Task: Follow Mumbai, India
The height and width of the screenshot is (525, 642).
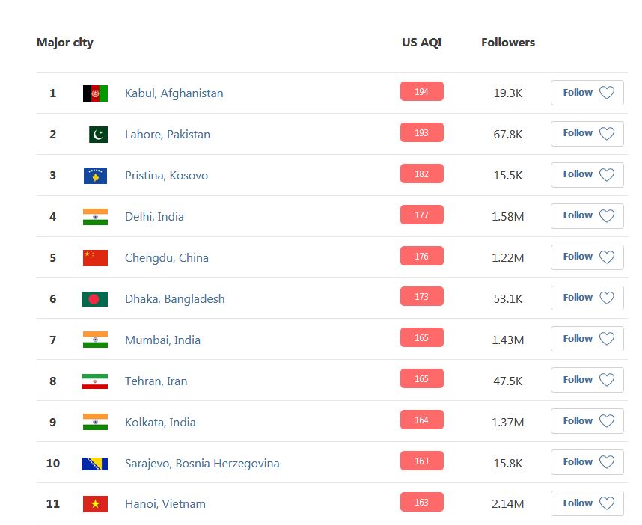Action: pyautogui.click(x=587, y=340)
